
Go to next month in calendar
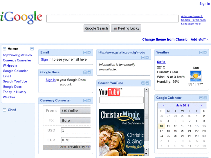coord(202,106)
